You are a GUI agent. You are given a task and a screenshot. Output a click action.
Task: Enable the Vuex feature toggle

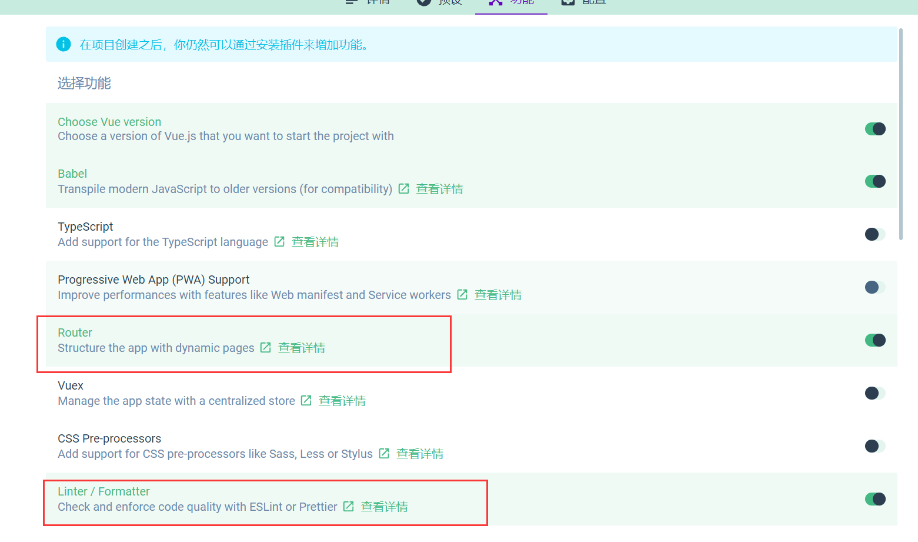pyautogui.click(x=875, y=393)
